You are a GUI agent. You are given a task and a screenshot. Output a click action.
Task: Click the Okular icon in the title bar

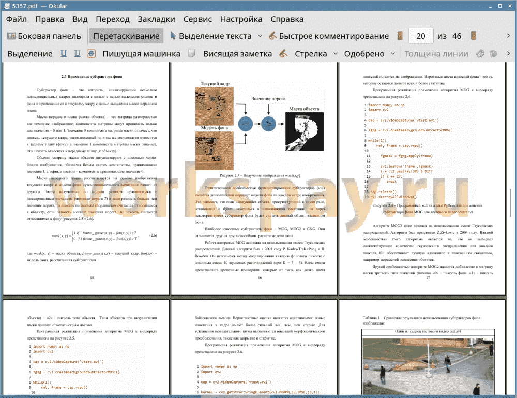point(7,6)
